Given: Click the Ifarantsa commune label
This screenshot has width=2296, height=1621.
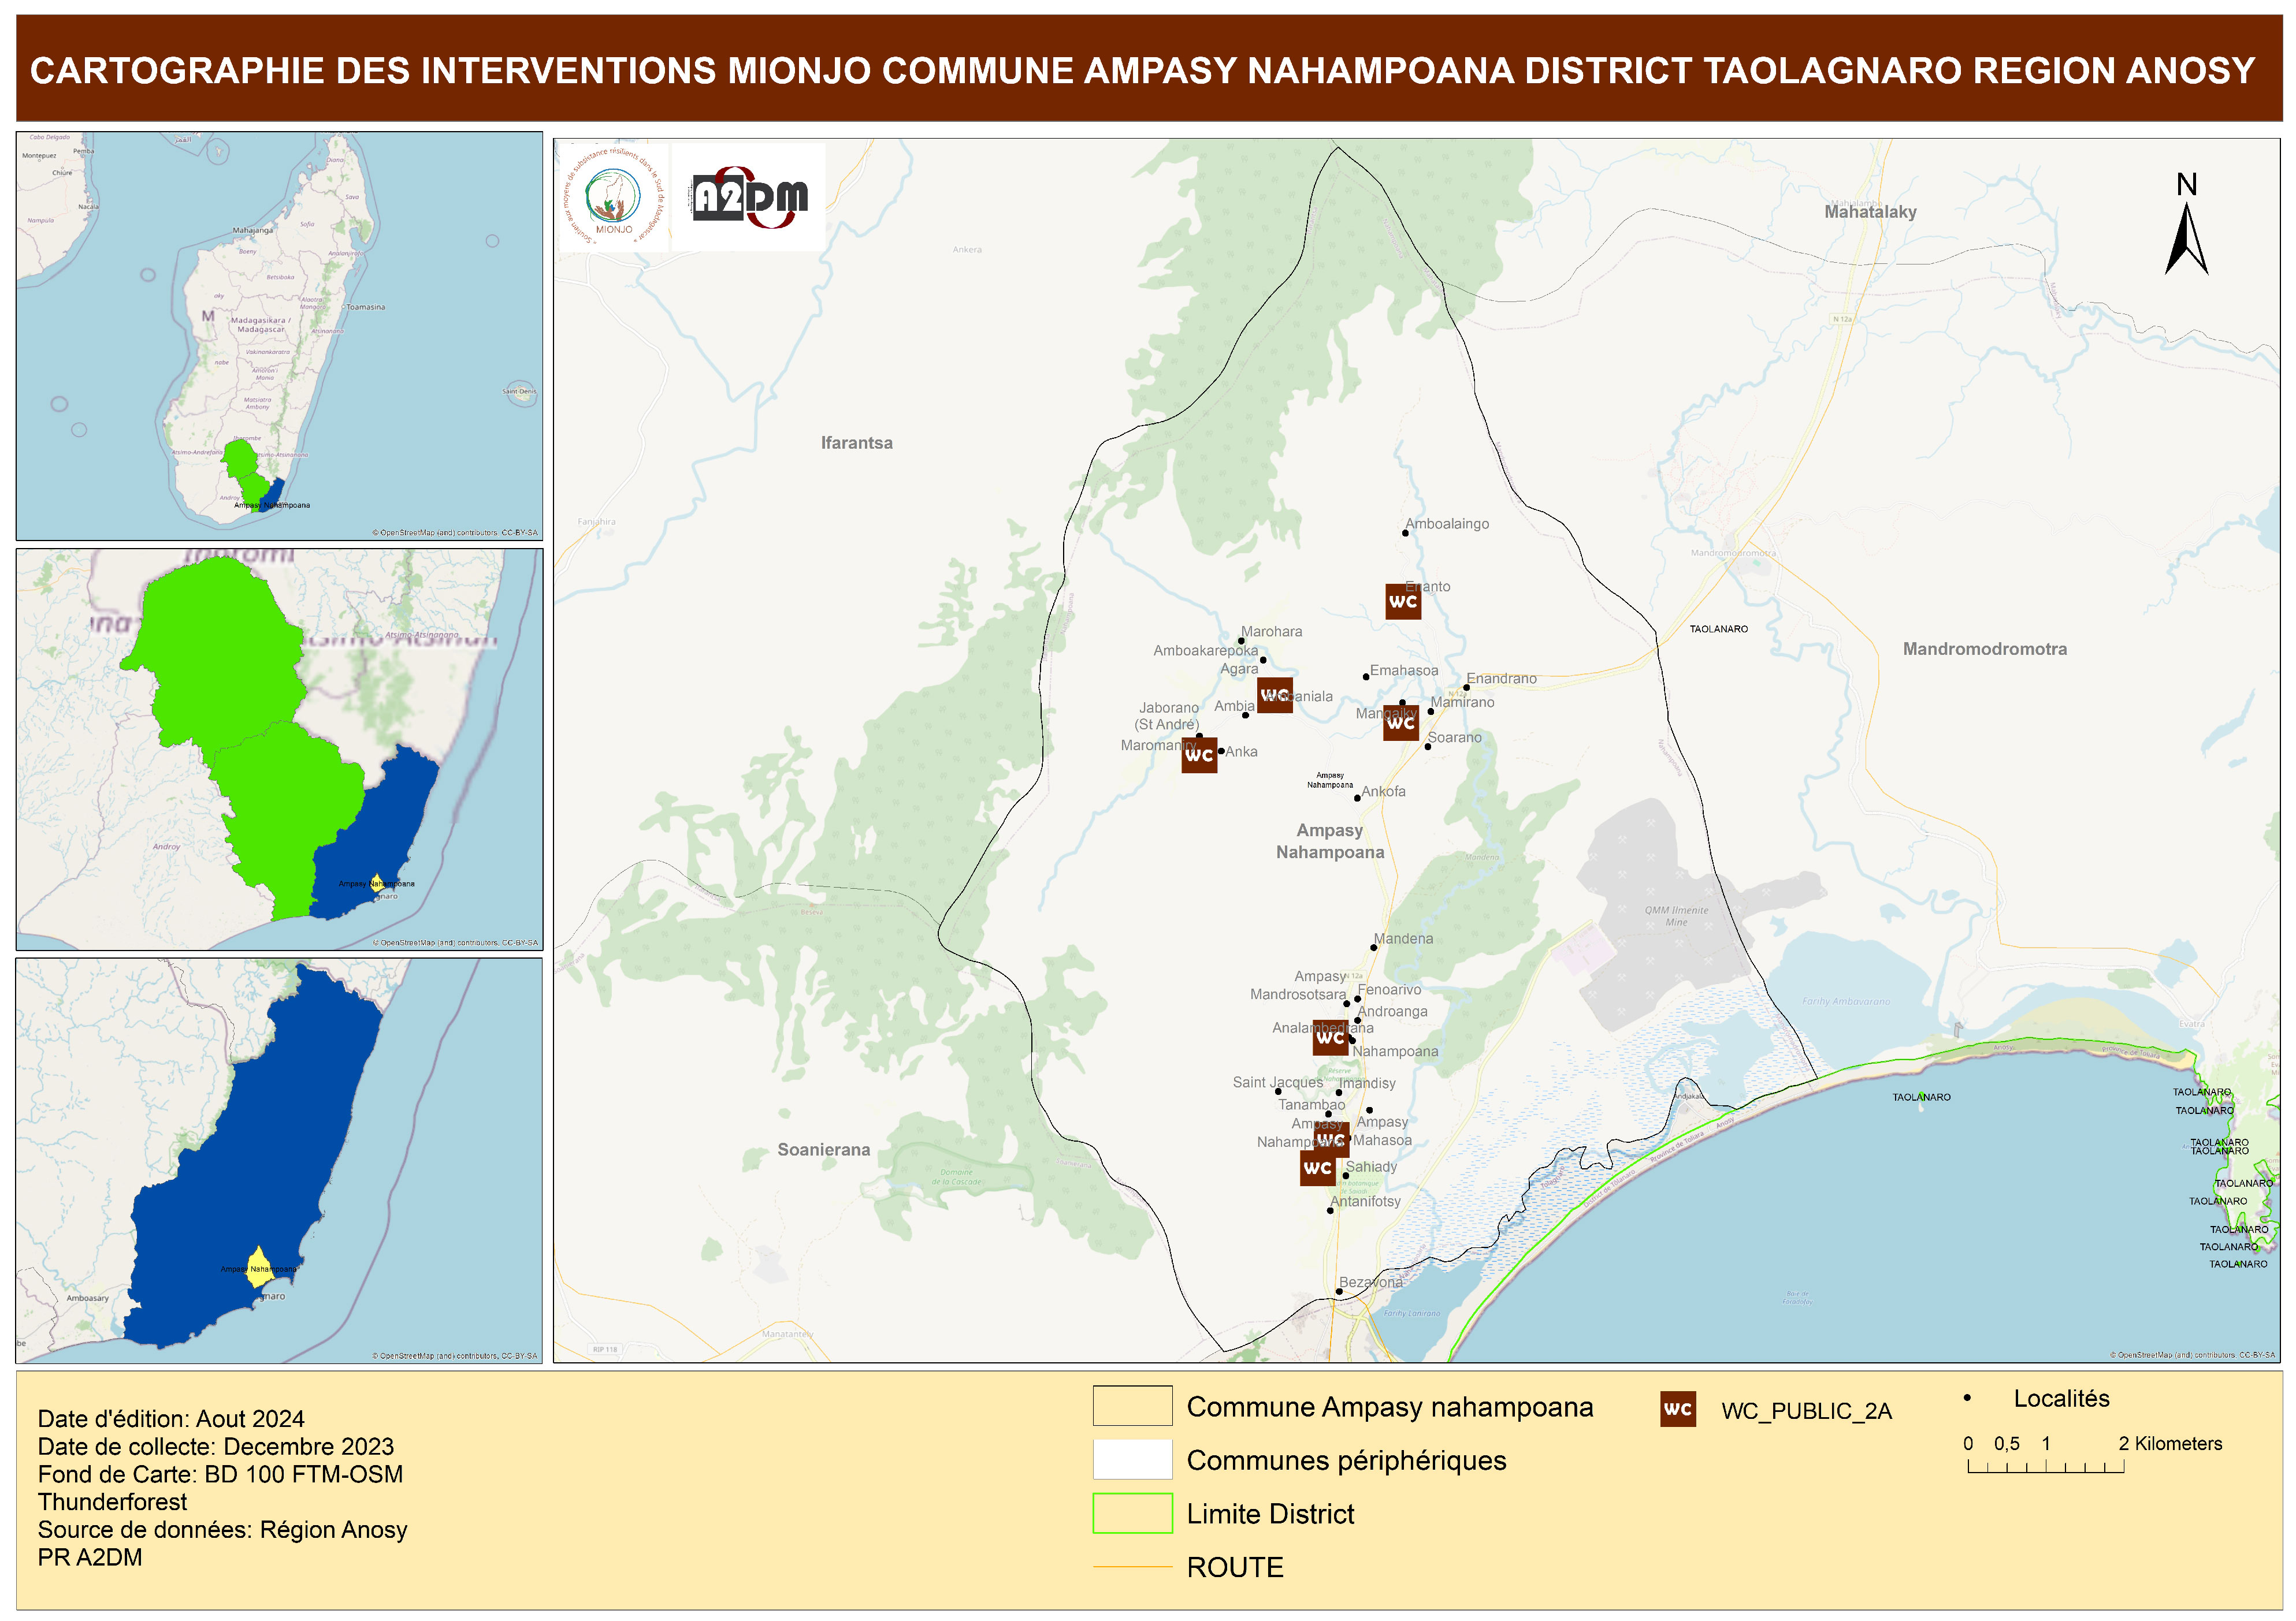Looking at the screenshot, I should (856, 443).
